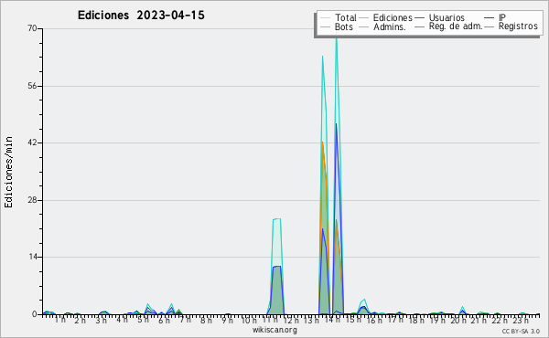549x338 pixels.
Task: Click the '18 h' x-axis label
Action: click(x=416, y=320)
